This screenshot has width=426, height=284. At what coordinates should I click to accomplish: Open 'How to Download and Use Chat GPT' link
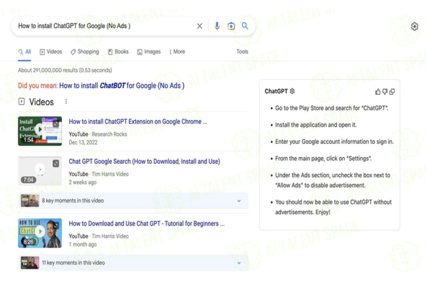(147, 224)
